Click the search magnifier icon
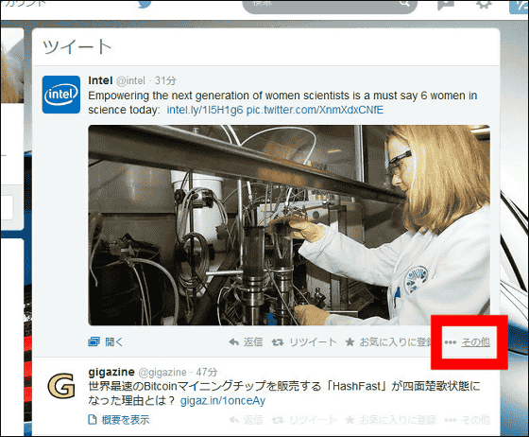The image size is (529, 437). tap(404, 4)
